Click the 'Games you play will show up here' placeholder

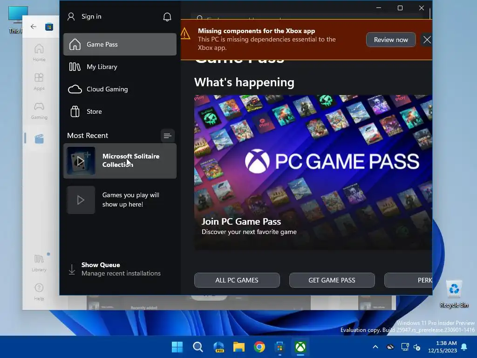(120, 200)
